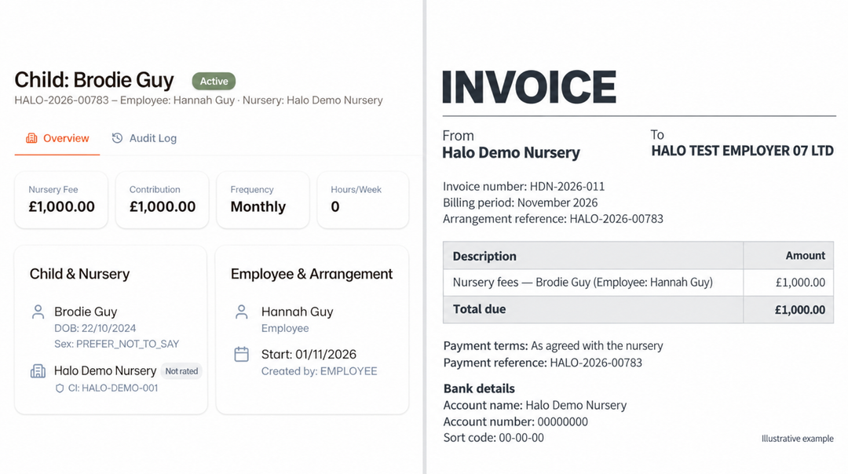Click the green Active status badge
The image size is (848, 474).
coord(214,81)
